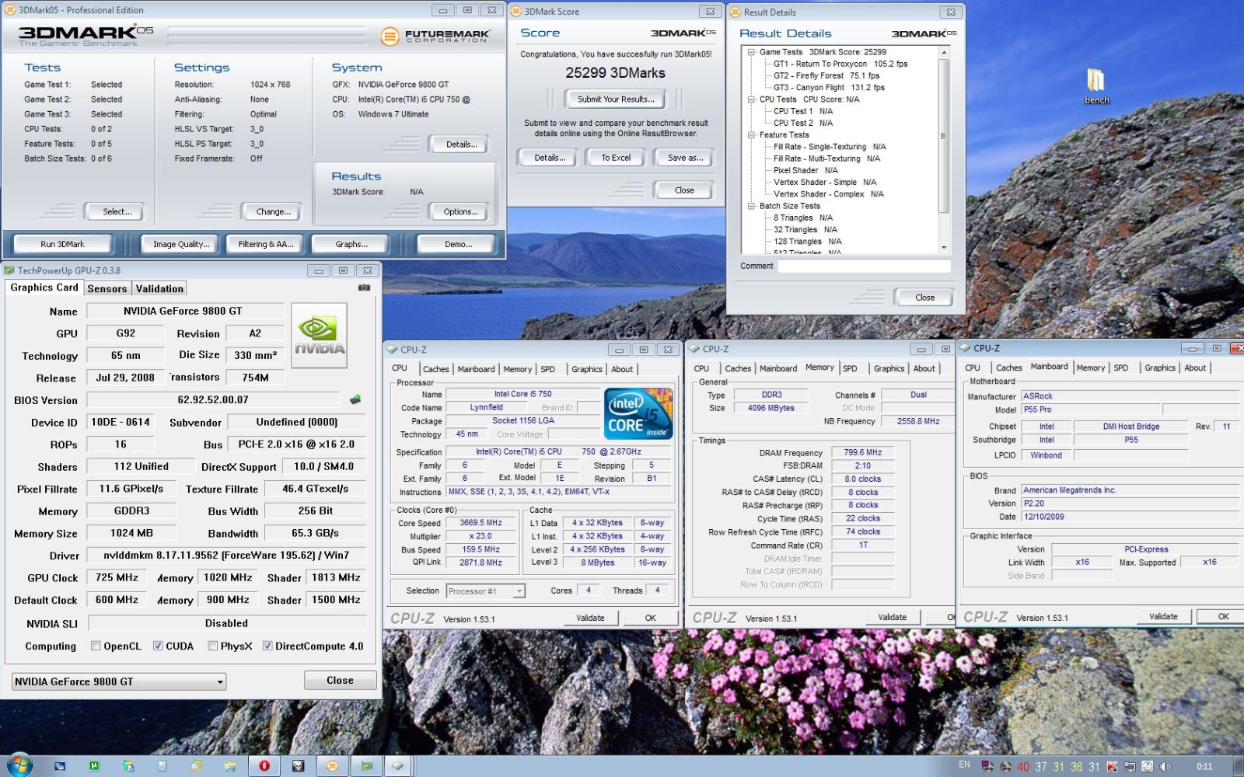This screenshot has width=1244, height=777.
Task: Click the CPU-Z taskbar icon
Action: point(398,765)
